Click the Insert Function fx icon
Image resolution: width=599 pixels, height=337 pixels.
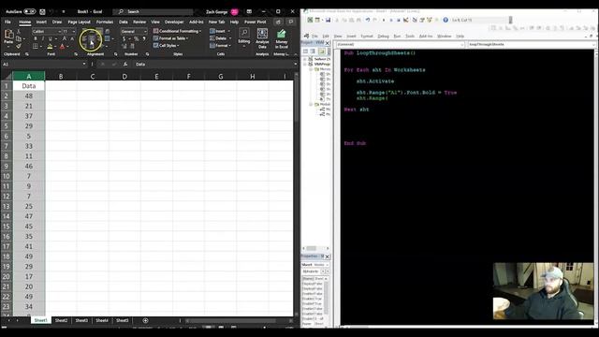[x=124, y=65]
